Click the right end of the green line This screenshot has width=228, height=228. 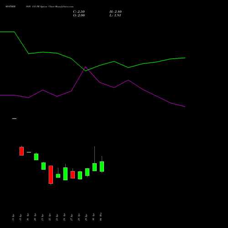pyautogui.click(x=185, y=58)
